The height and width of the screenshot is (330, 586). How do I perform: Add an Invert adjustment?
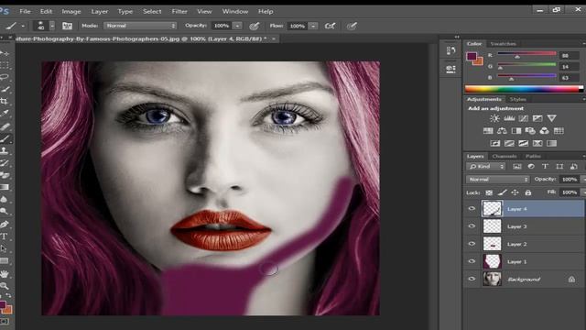[x=494, y=143]
